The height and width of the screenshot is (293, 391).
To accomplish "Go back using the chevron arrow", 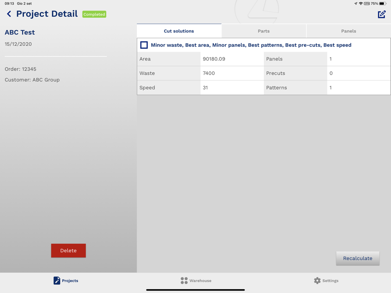I will tap(9, 14).
